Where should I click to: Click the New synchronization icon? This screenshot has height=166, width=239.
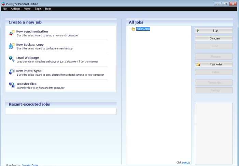tap(12, 33)
